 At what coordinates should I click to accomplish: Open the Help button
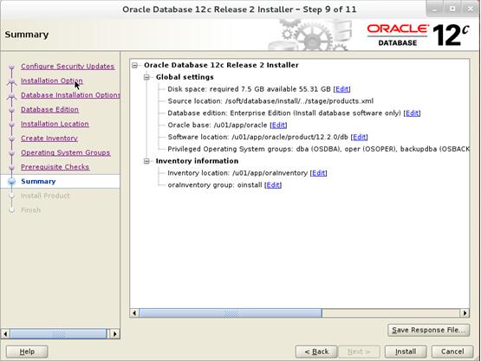[x=27, y=351]
